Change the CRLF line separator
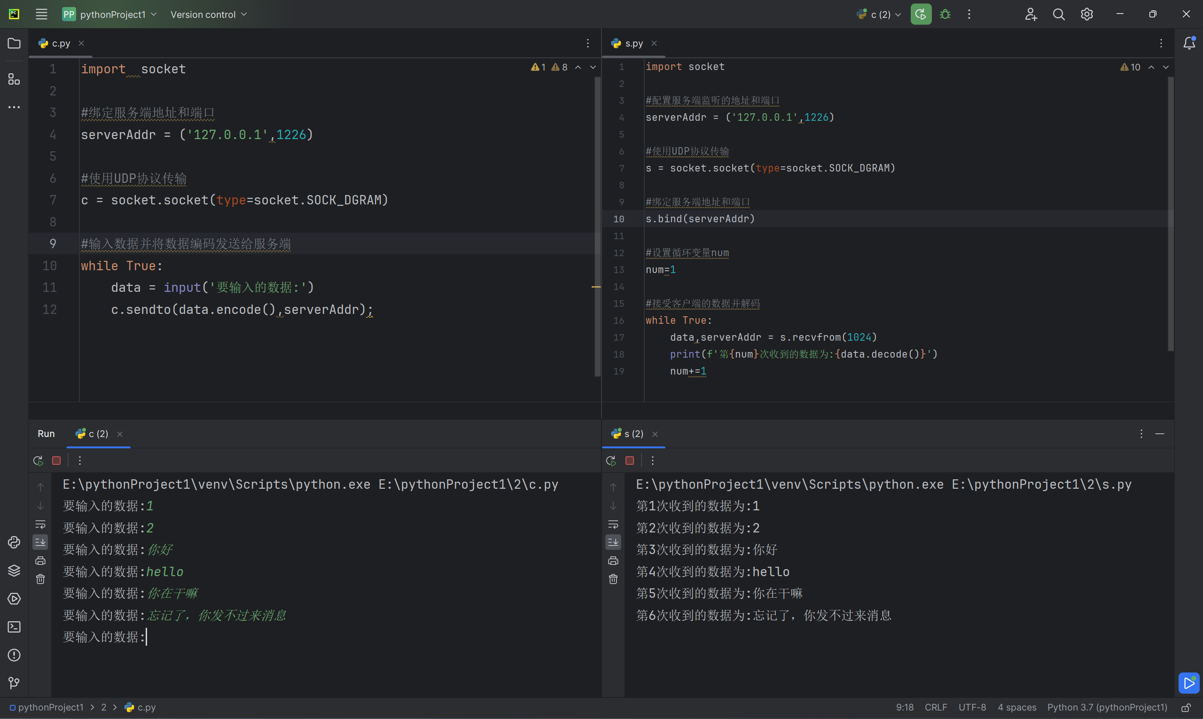 point(936,707)
